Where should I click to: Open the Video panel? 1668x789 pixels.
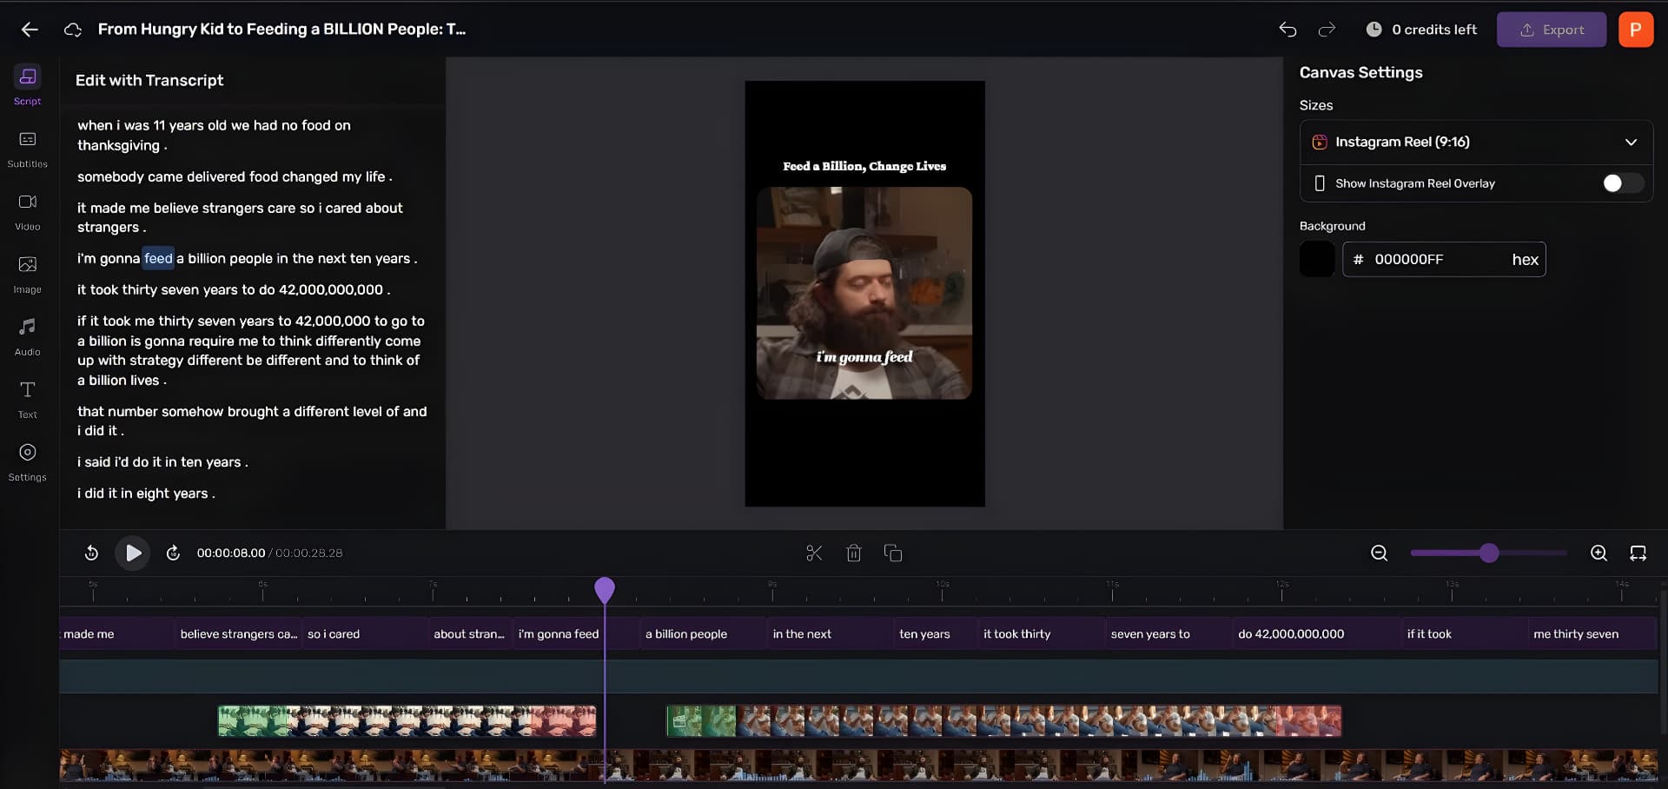point(27,210)
